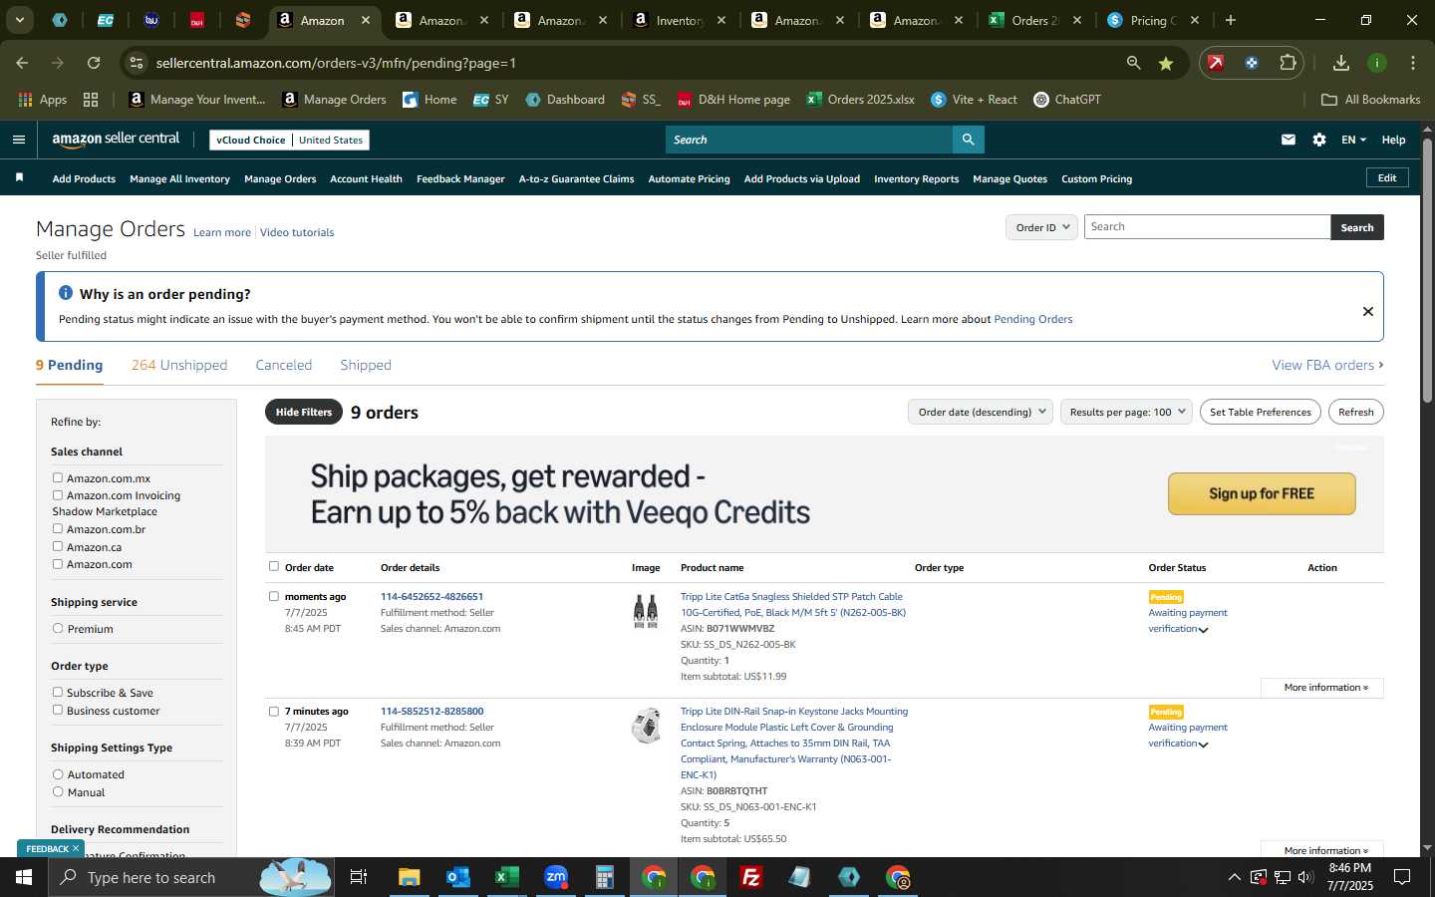Open the taskbar Calculator app
1435x897 pixels.
pos(604,877)
